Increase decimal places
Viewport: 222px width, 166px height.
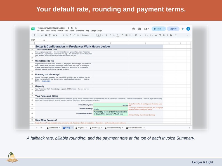pyautogui.click(x=74, y=35)
